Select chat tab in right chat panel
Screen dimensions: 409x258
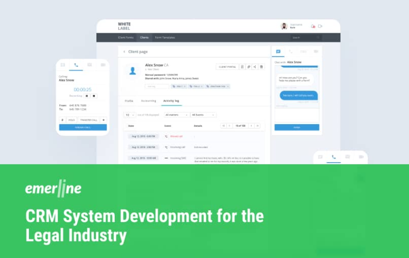click(278, 52)
